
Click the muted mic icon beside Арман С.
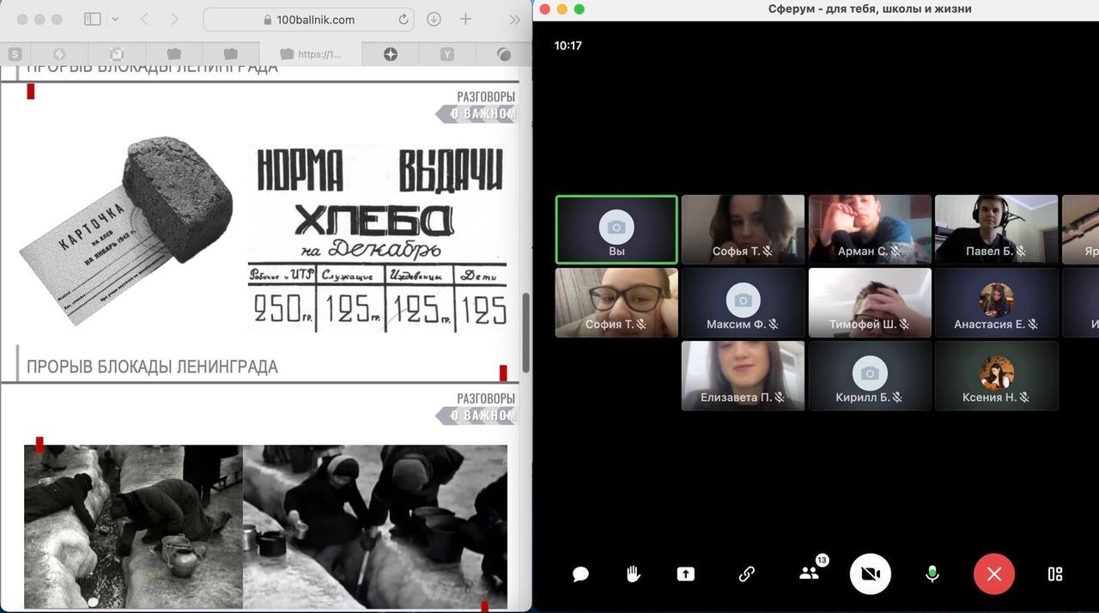[896, 252]
